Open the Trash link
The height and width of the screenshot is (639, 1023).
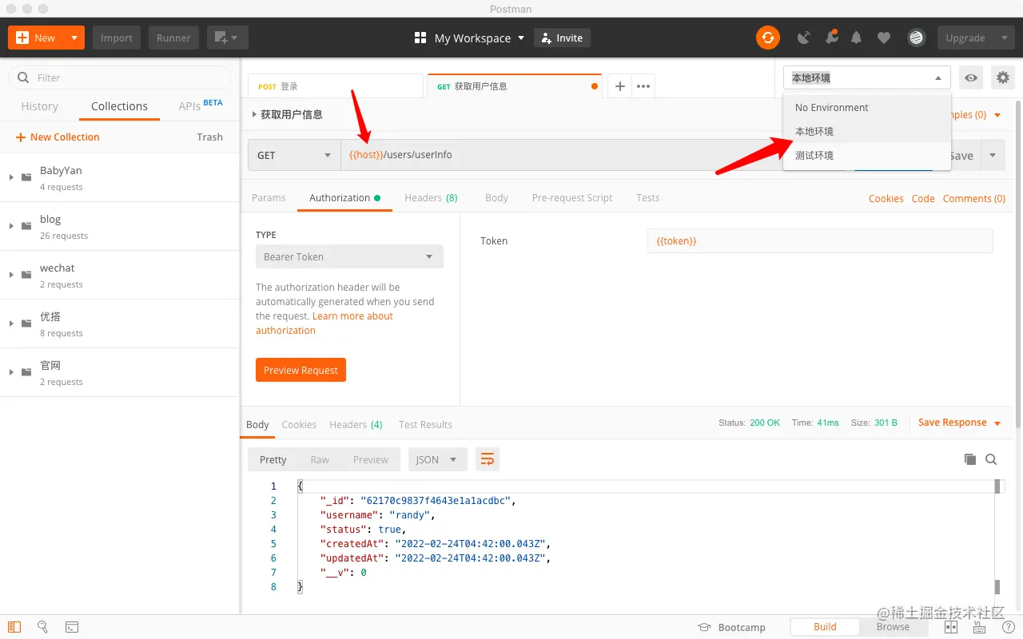[209, 137]
